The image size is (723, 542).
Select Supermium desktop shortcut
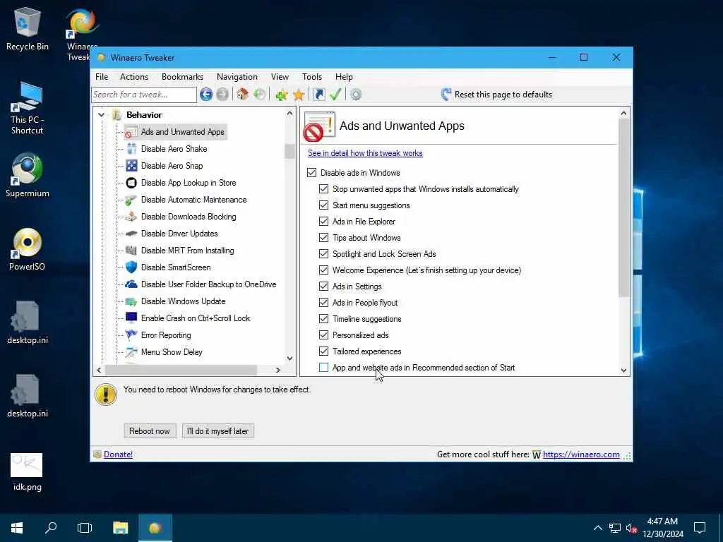(x=28, y=175)
